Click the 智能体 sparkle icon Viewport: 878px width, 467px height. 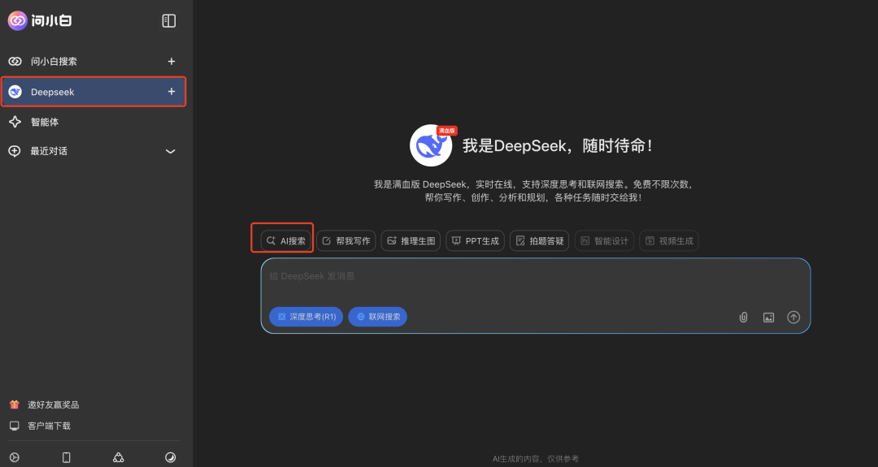point(15,121)
